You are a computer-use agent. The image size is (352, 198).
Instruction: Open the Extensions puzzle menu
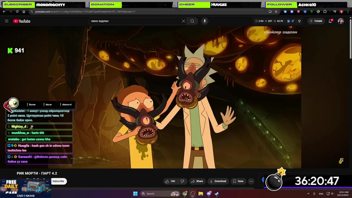pos(325,12)
